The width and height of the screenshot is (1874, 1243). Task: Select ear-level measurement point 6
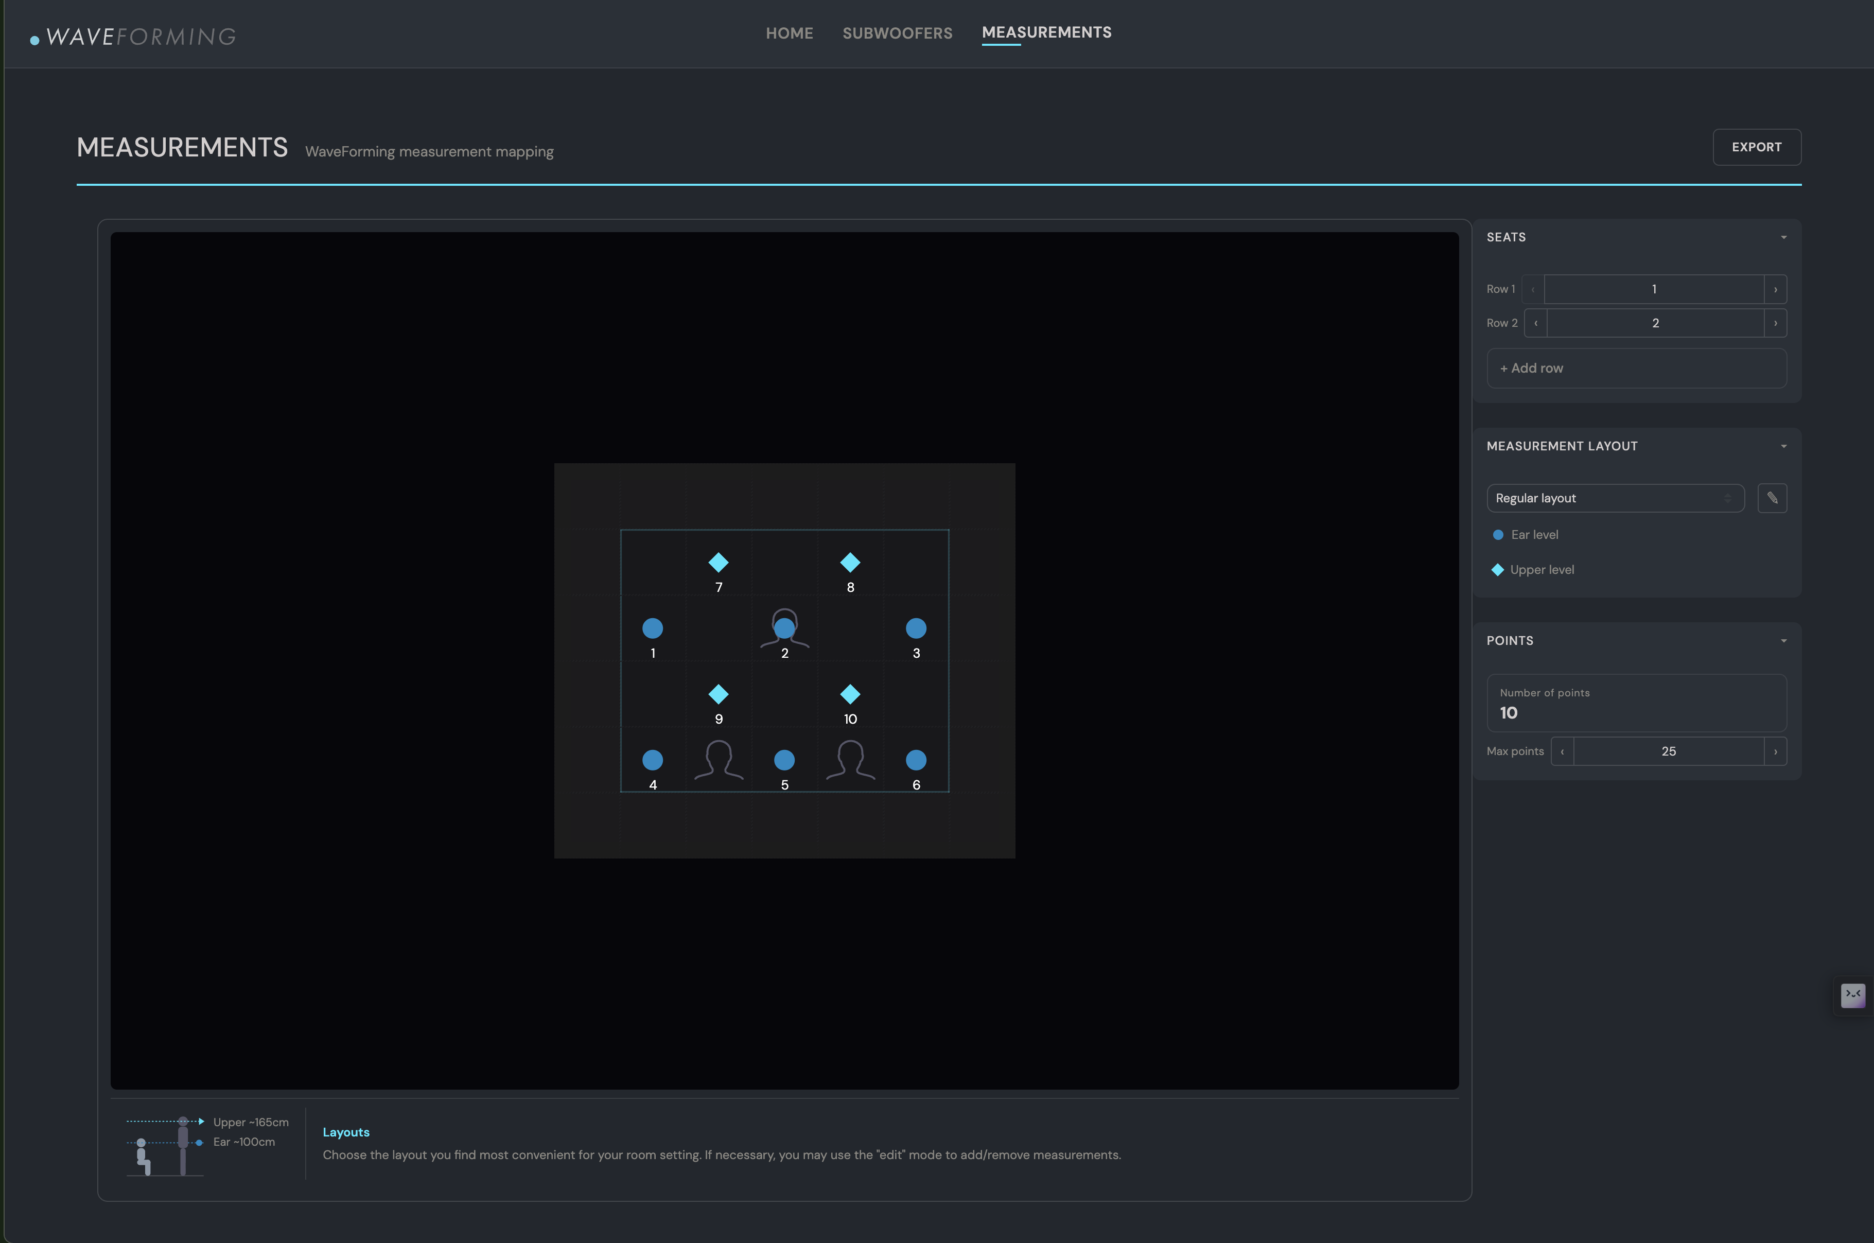(916, 760)
